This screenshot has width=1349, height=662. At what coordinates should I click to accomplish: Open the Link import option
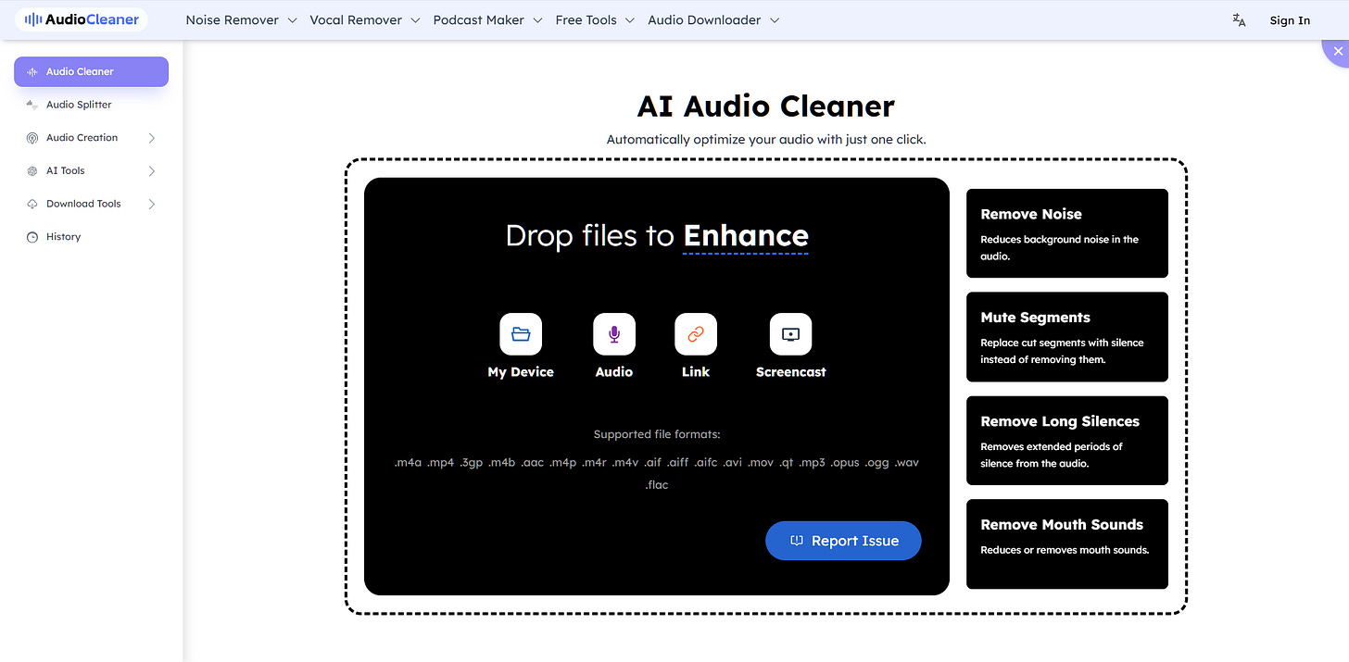[x=696, y=334]
